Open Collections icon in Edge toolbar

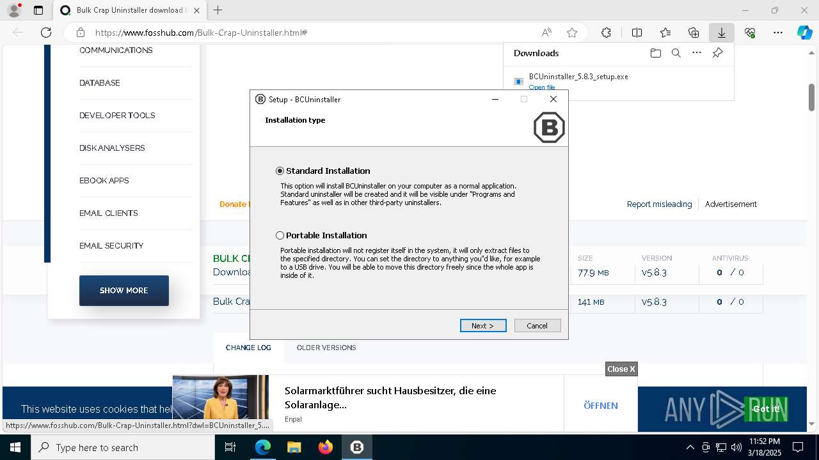[694, 33]
